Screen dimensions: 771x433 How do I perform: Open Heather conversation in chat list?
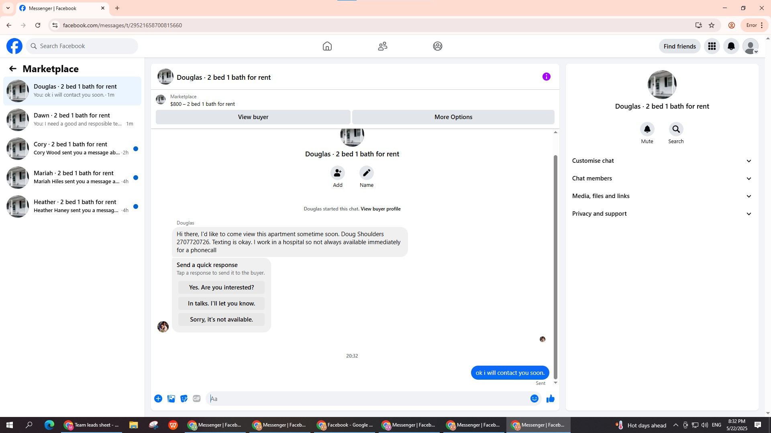tap(72, 206)
